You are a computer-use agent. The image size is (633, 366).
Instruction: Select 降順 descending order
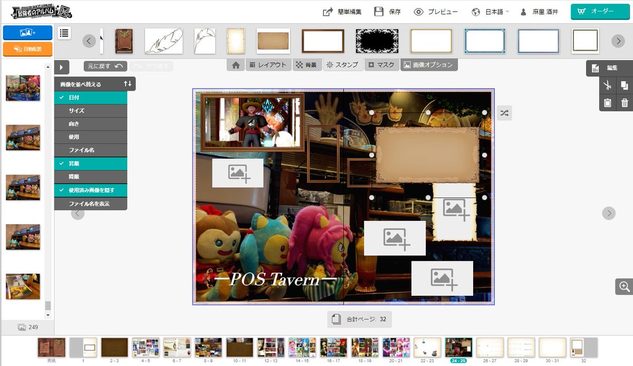coord(91,177)
